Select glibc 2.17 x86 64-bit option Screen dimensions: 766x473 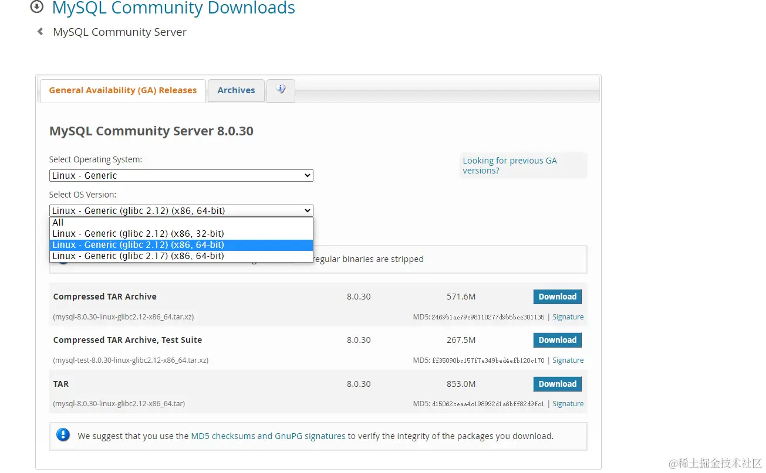pyautogui.click(x=181, y=256)
